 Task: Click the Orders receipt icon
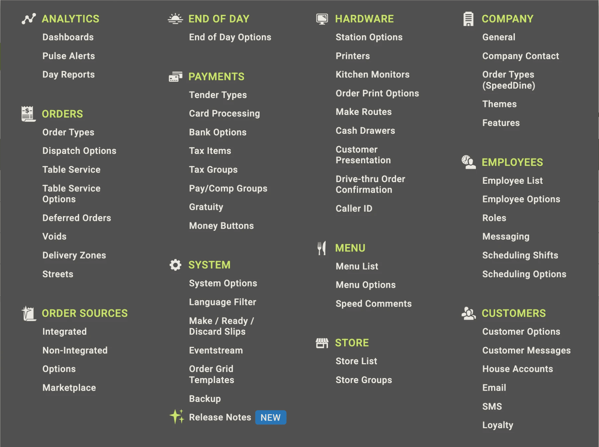click(28, 114)
